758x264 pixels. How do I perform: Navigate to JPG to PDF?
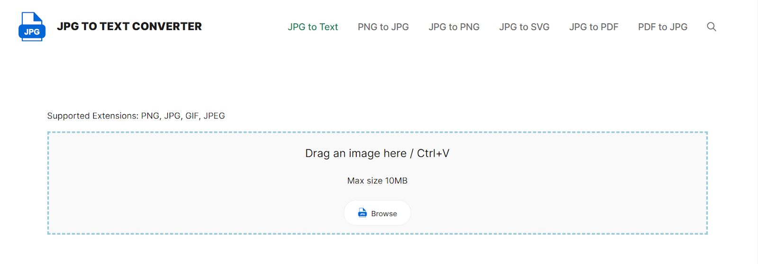594,27
